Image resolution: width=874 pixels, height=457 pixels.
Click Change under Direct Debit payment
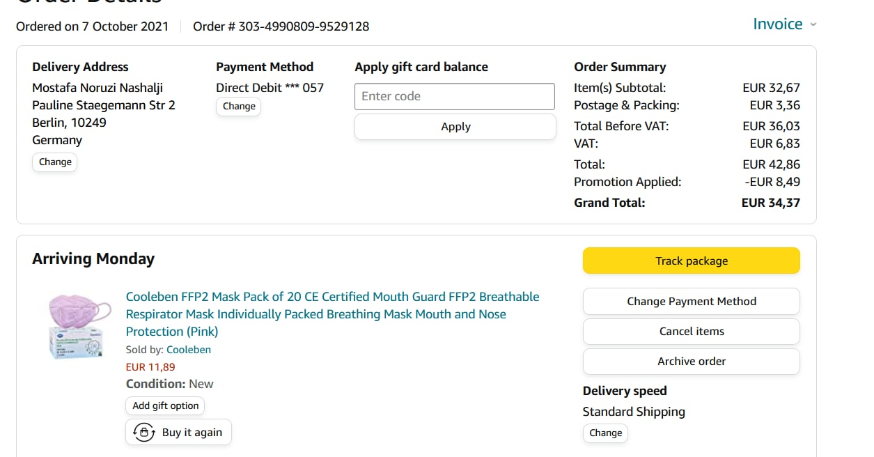coord(239,107)
